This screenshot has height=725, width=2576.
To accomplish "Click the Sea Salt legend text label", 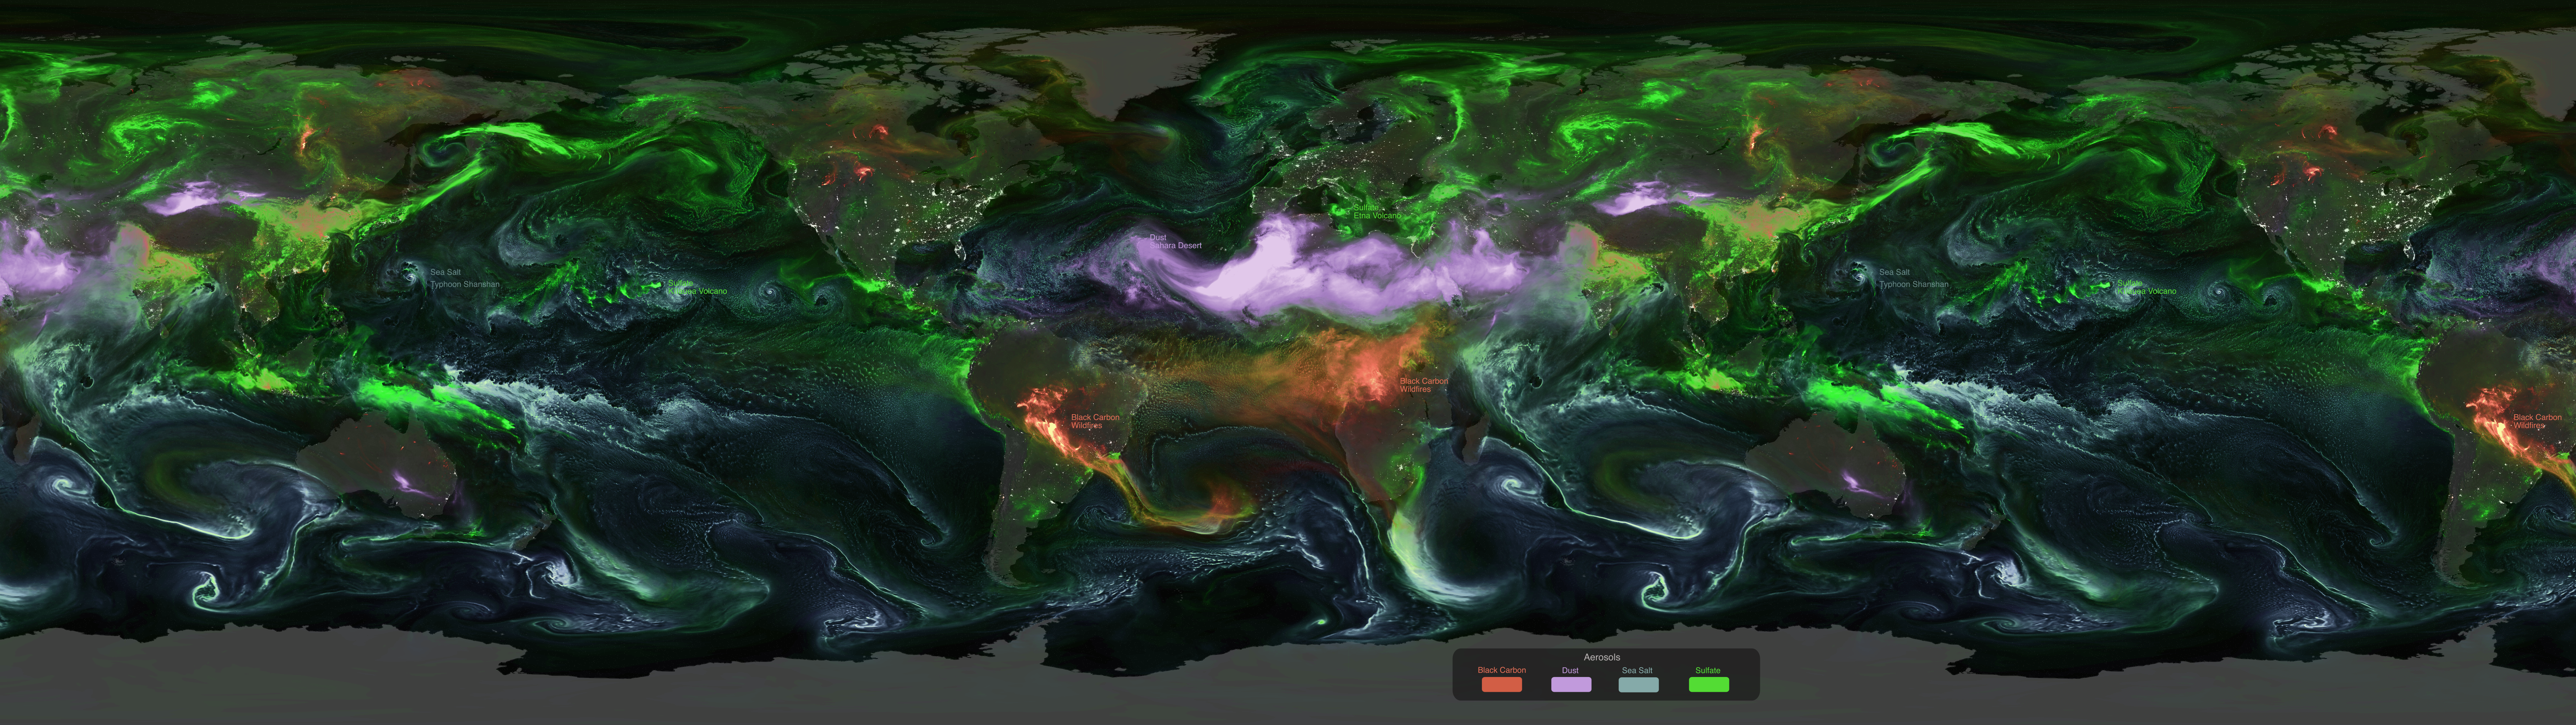I will (x=1637, y=670).
